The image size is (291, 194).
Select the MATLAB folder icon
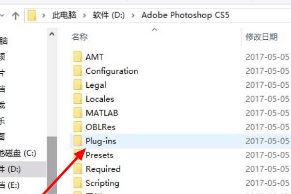(x=78, y=113)
